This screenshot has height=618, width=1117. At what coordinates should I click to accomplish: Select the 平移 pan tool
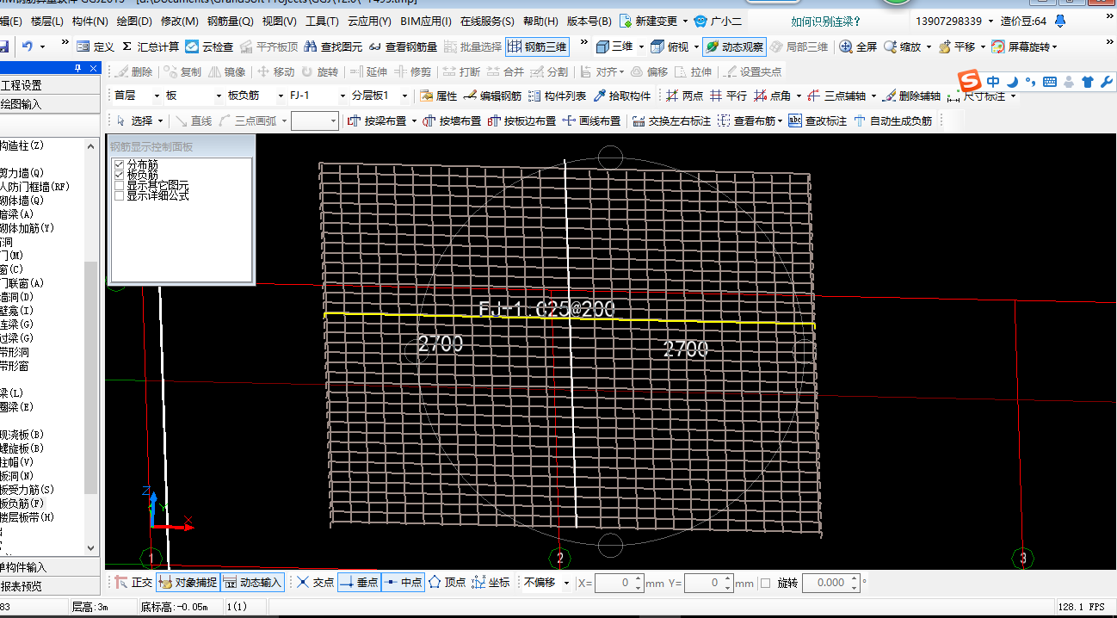coord(956,46)
